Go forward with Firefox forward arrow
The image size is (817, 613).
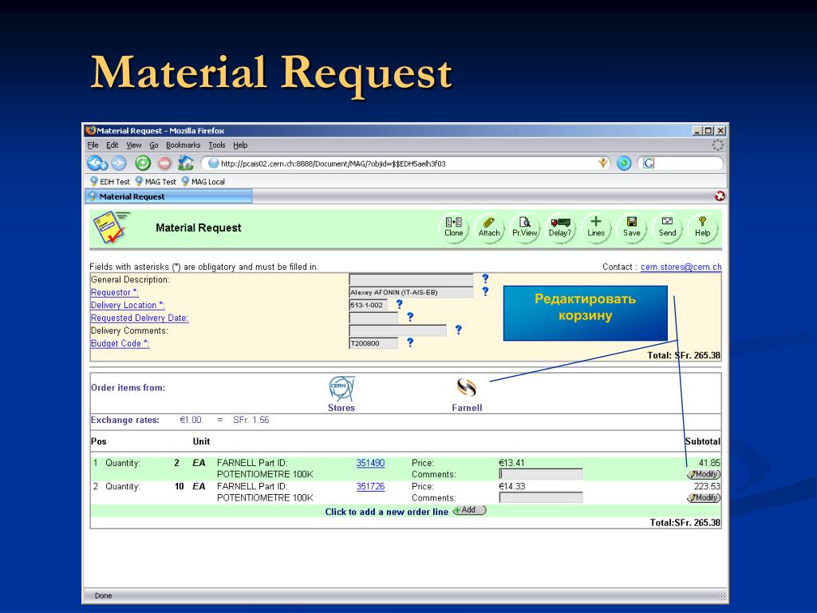pyautogui.click(x=120, y=163)
